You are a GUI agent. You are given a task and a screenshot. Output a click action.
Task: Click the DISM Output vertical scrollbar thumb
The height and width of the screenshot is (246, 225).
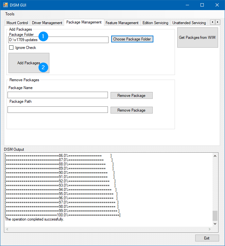tap(215, 216)
